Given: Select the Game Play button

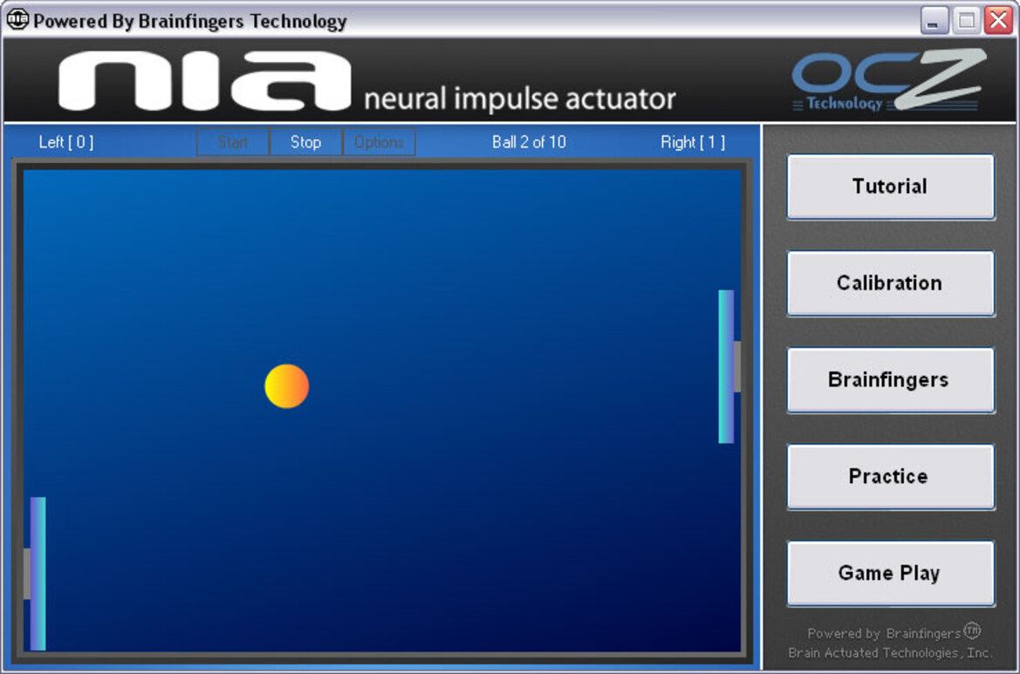Looking at the screenshot, I should tap(890, 573).
